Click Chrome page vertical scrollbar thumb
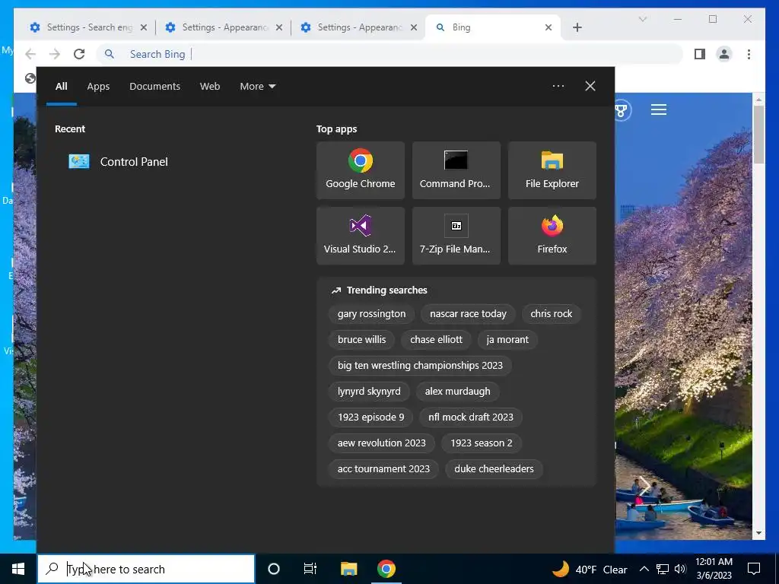 [758, 134]
